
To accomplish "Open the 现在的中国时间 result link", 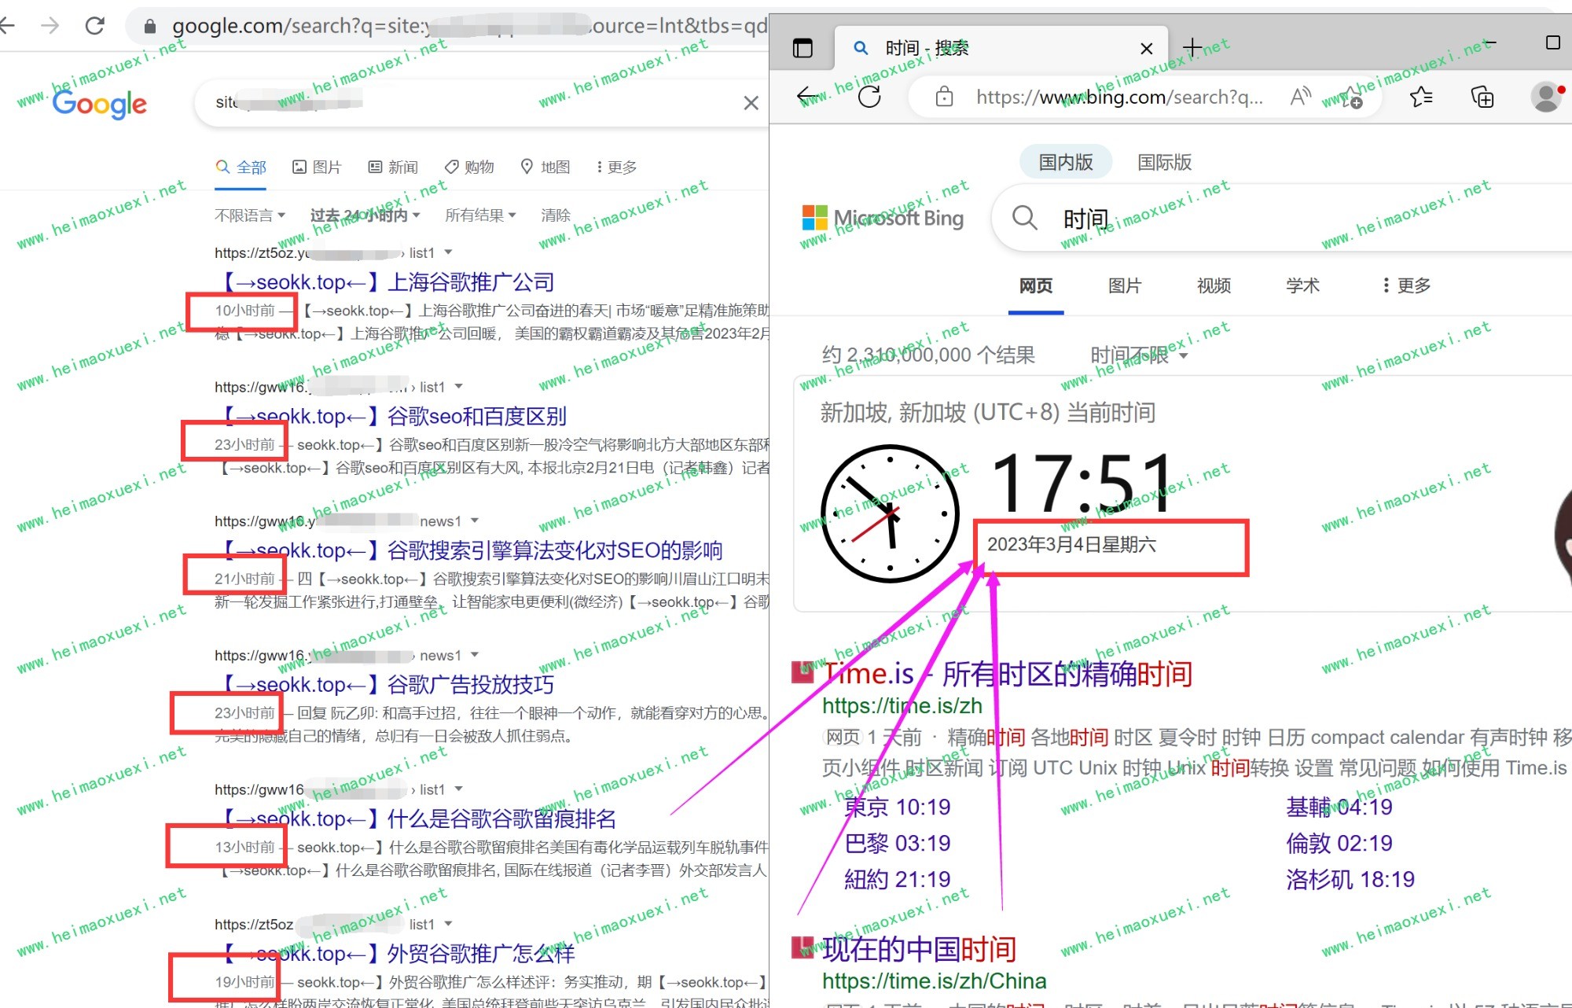I will pos(919,949).
